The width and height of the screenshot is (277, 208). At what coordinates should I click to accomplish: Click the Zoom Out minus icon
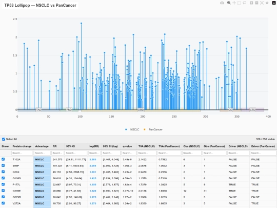256,3
